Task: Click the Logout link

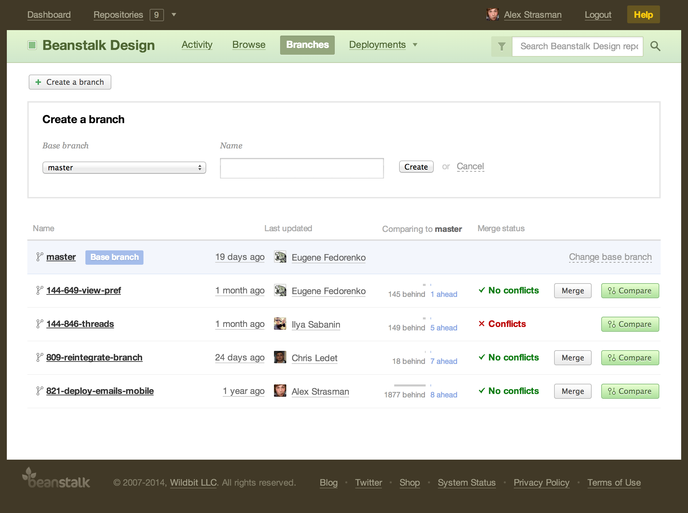Action: point(598,15)
